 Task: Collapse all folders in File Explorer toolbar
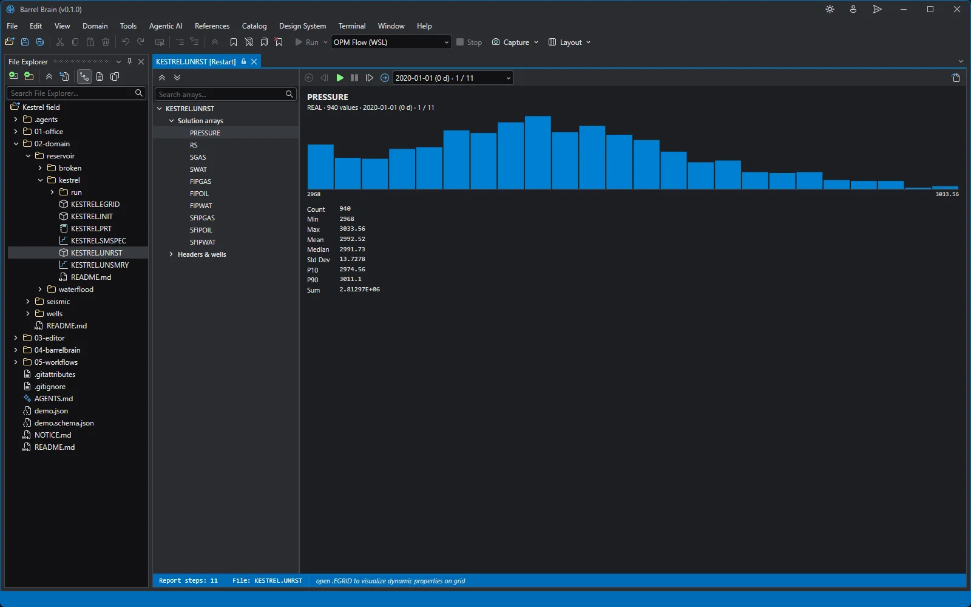click(49, 76)
